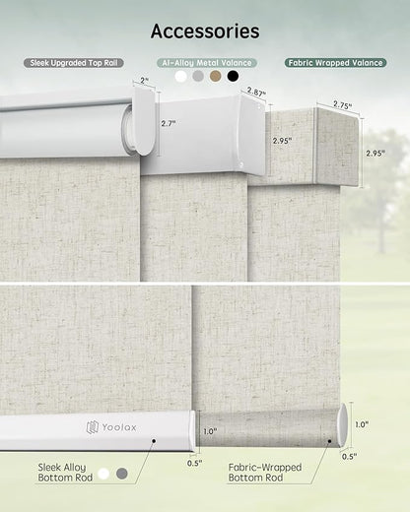The height and width of the screenshot is (512, 410).
Task: Click the white end cap of fabric bottom rod
Action: [x=342, y=425]
